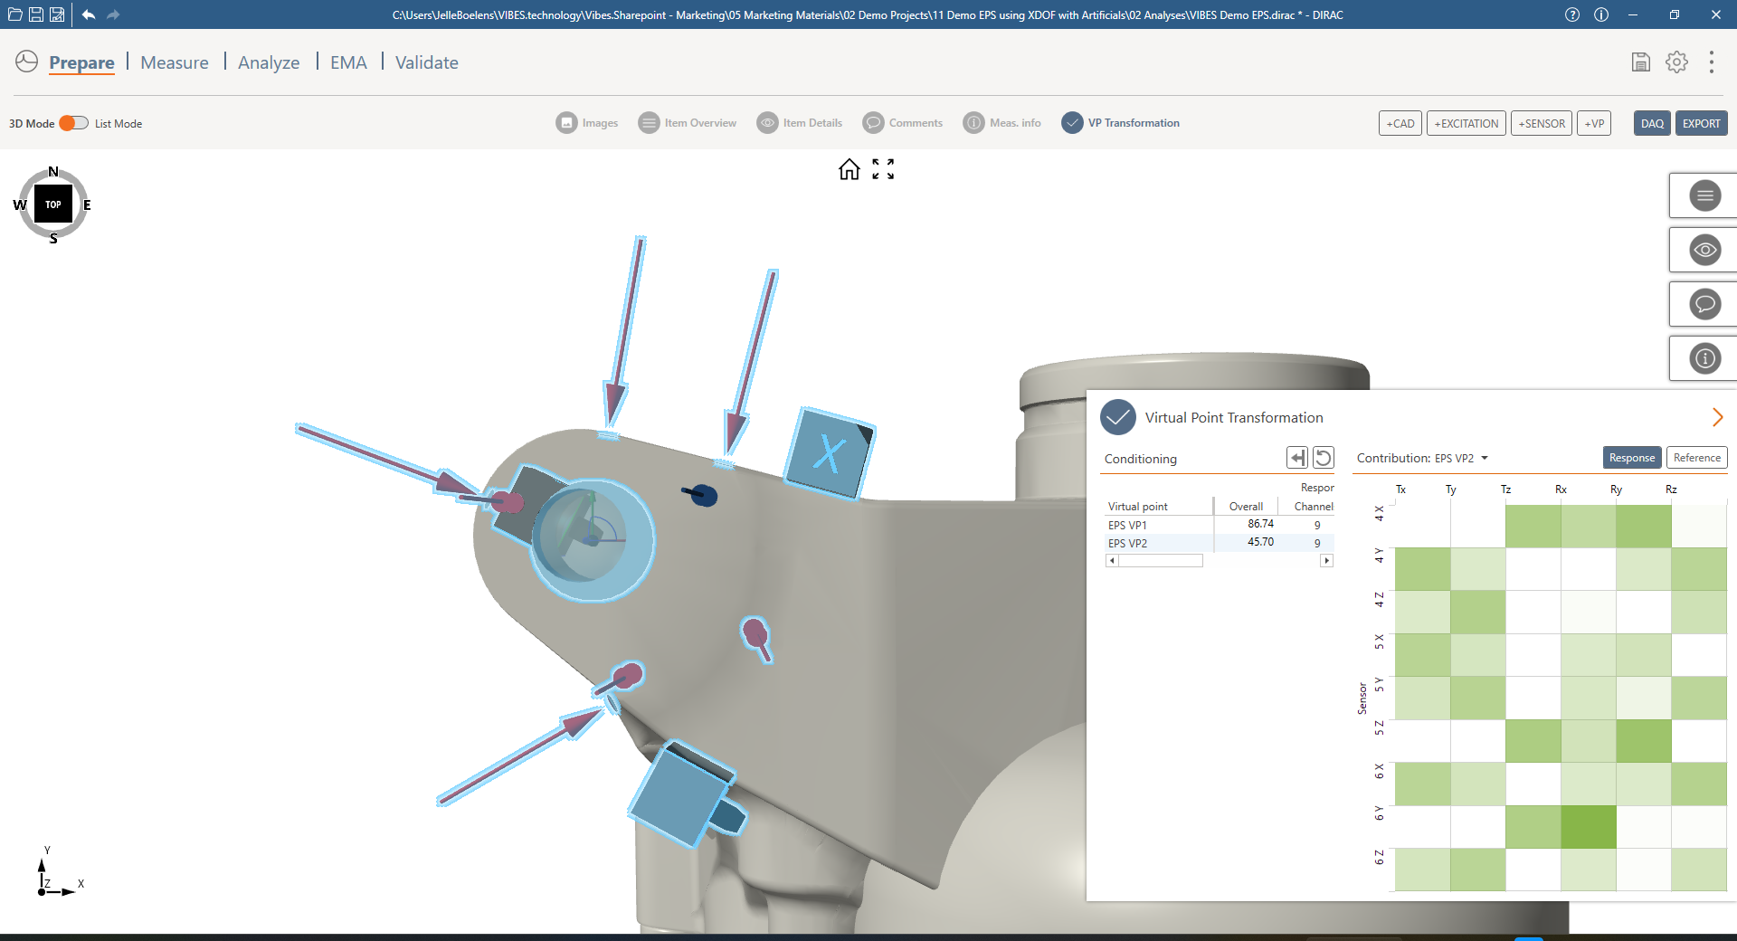Click the home view reset icon
The height and width of the screenshot is (941, 1737).
849,169
